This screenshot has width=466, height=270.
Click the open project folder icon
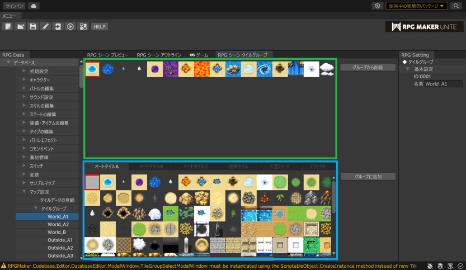coord(21,26)
